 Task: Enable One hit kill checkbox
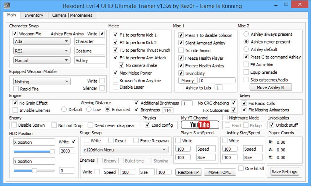241,168
